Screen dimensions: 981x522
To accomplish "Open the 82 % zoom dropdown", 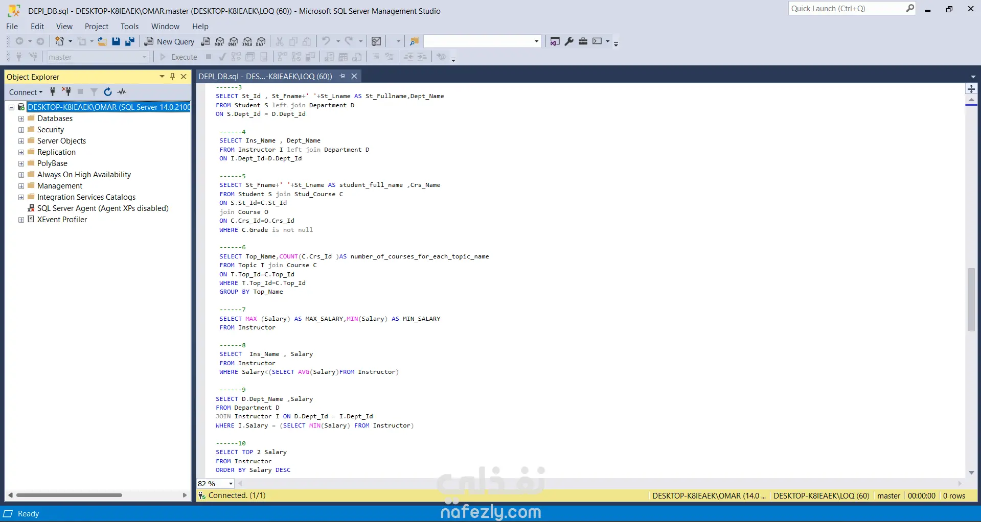I will pyautogui.click(x=231, y=484).
